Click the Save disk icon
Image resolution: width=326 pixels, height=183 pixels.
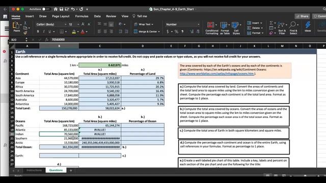(61, 9)
